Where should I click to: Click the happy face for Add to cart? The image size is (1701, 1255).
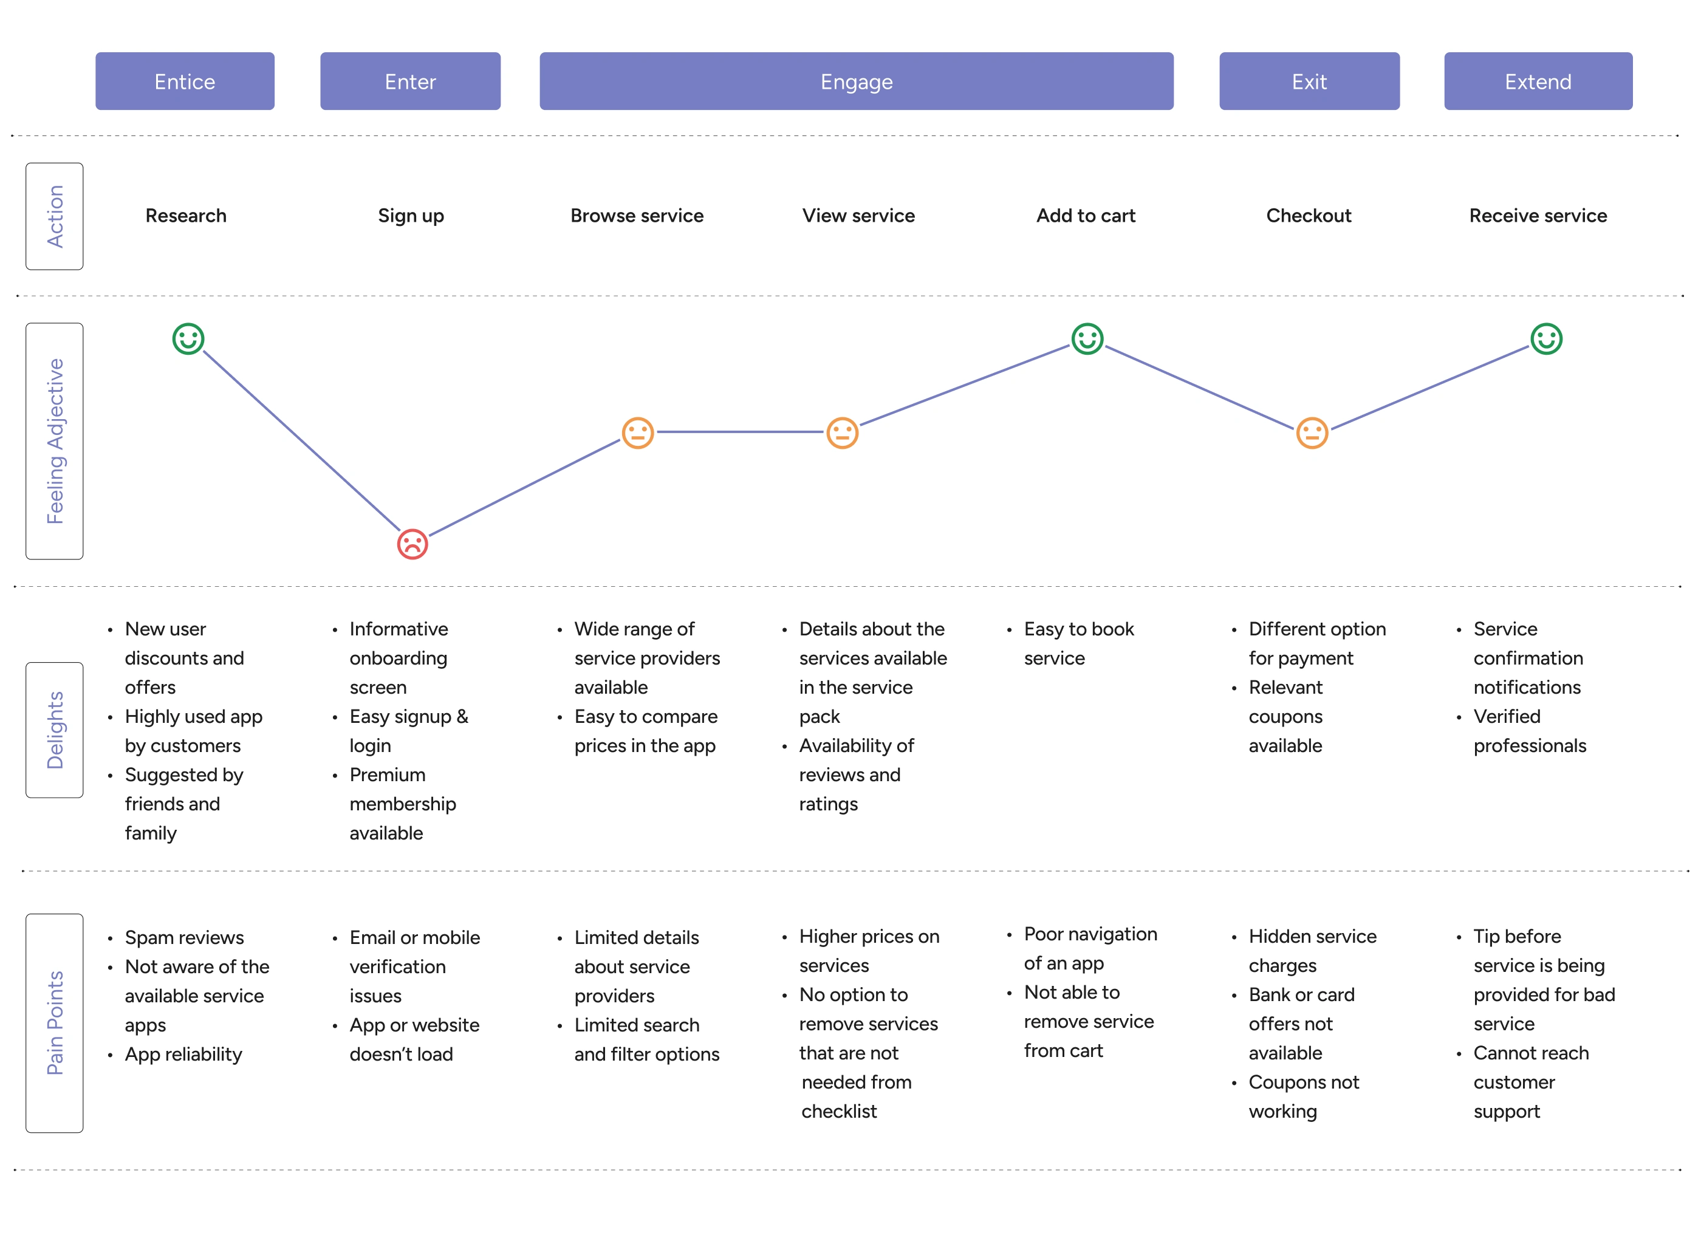[1087, 339]
